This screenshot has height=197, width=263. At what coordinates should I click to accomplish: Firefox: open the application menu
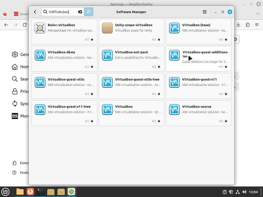(x=257, y=25)
